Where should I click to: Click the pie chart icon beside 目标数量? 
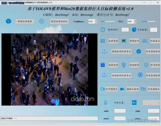coord(134,30)
